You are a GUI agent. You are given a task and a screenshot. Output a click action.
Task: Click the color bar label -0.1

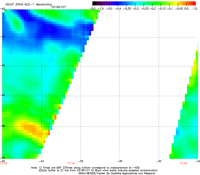click(x=170, y=9)
